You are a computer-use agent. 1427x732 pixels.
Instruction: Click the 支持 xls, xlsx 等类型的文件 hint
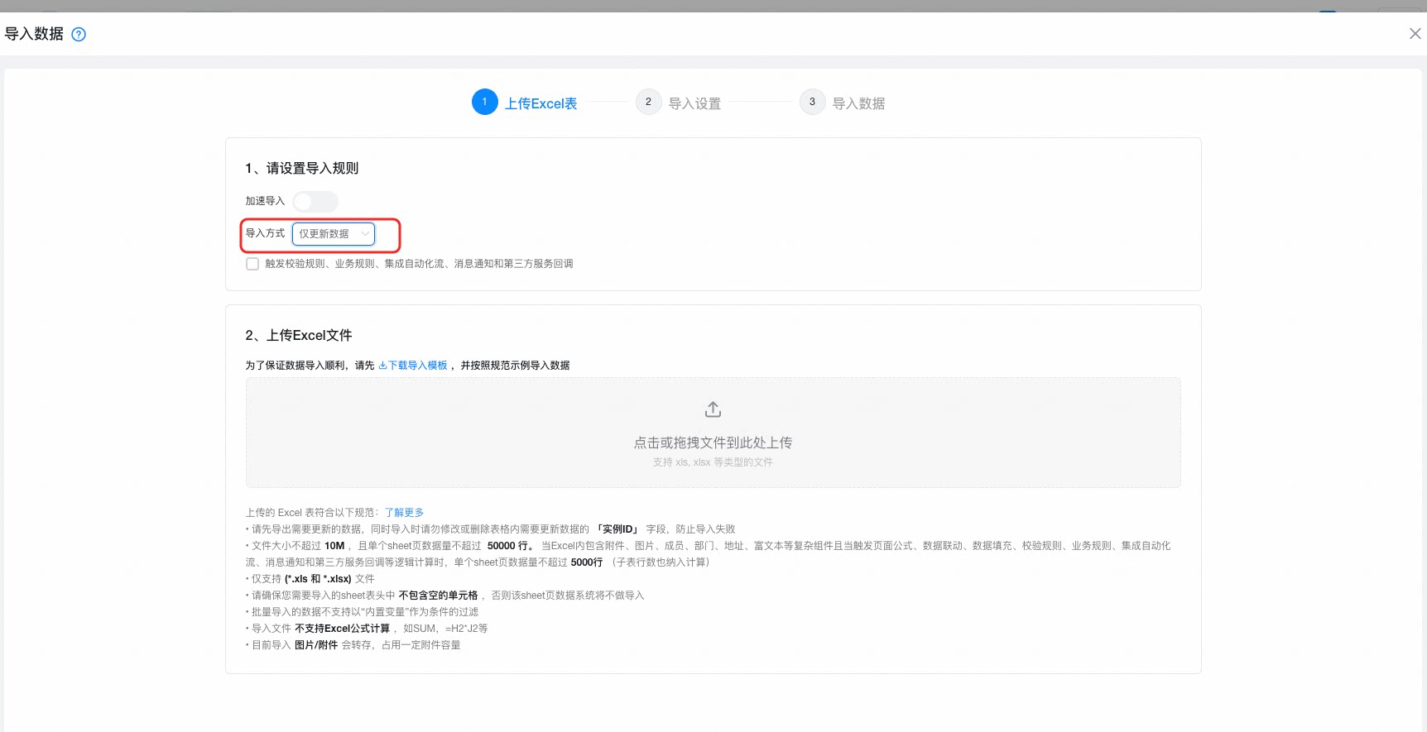(x=713, y=462)
